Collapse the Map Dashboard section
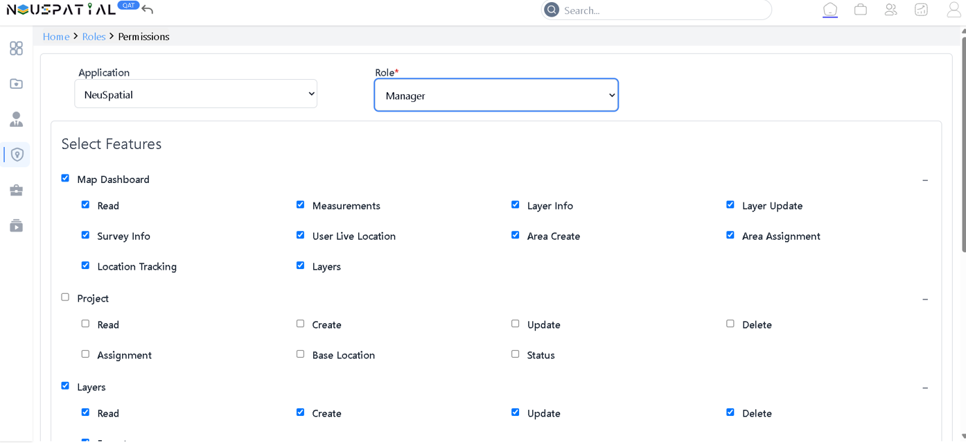The height and width of the screenshot is (443, 966). (x=925, y=180)
